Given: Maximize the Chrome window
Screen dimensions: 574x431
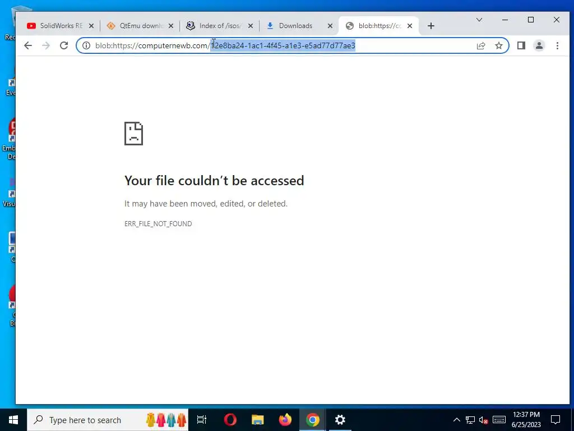Looking at the screenshot, I should tap(531, 20).
